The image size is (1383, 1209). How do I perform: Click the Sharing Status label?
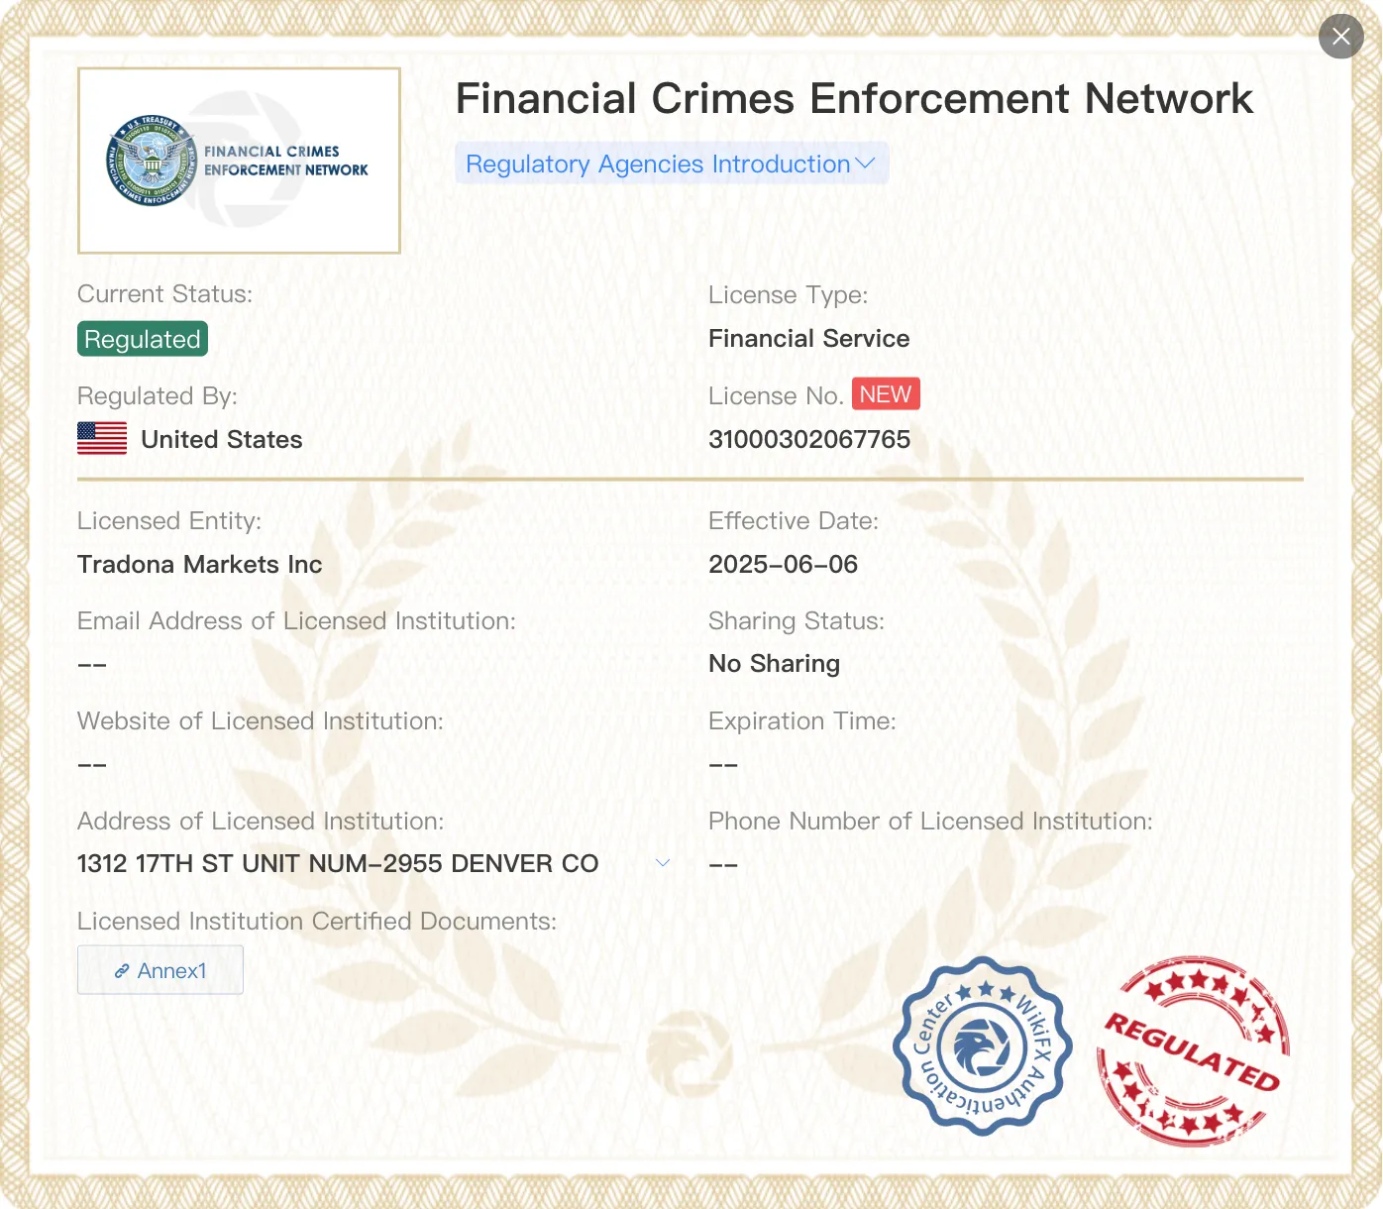point(797,621)
